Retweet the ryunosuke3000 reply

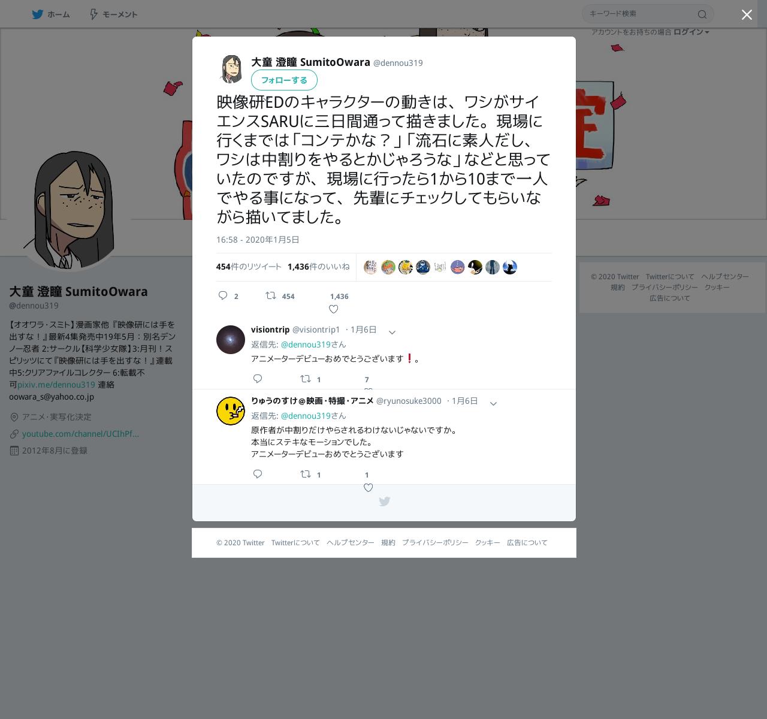pos(306,474)
